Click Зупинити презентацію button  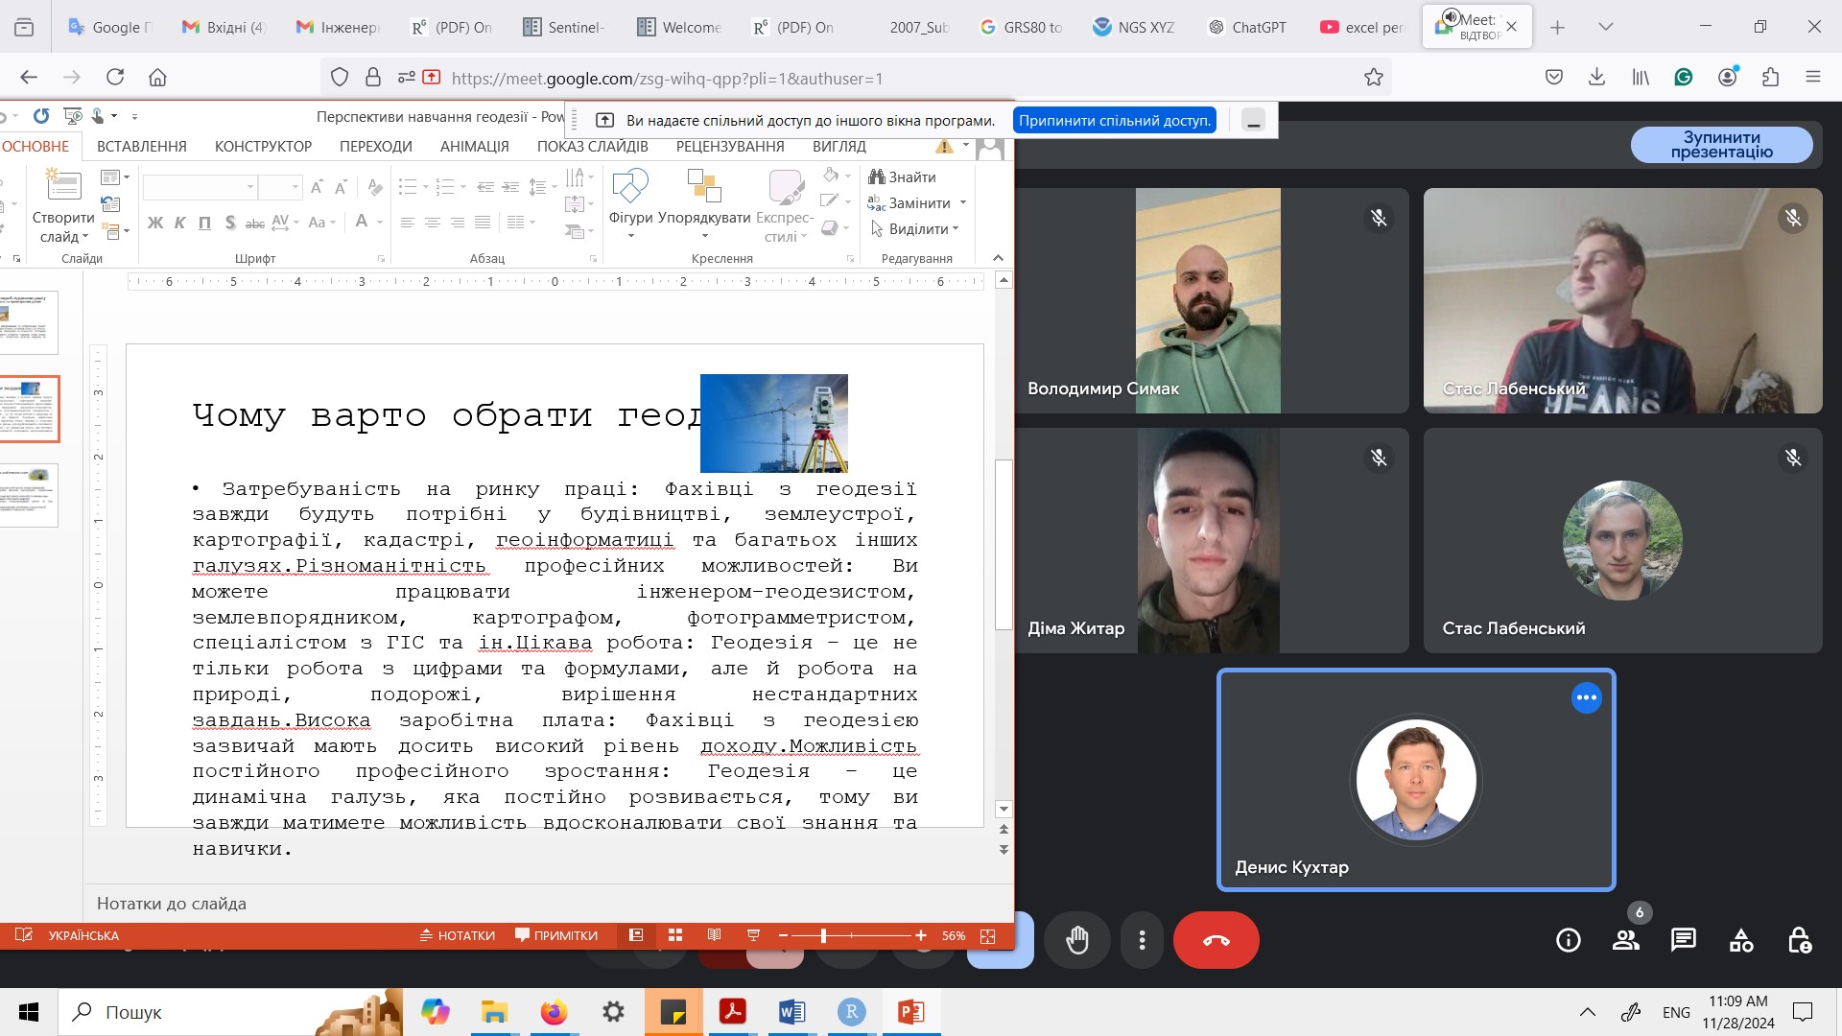pyautogui.click(x=1721, y=145)
